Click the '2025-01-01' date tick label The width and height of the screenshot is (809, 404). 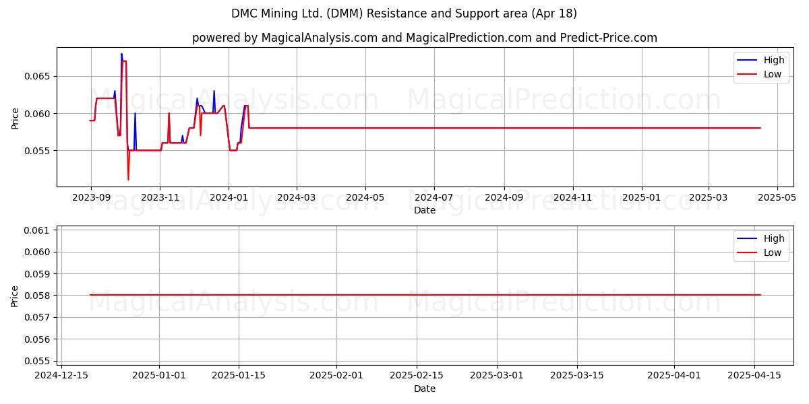tap(159, 376)
